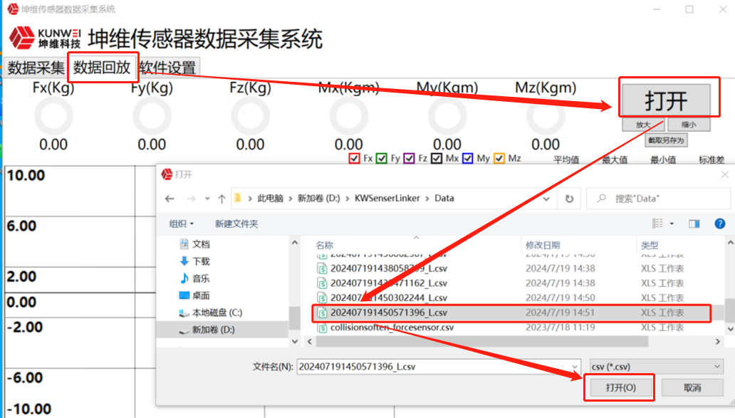Image resolution: width=735 pixels, height=418 pixels.
Task: Click the 取消 cancel button
Action: pyautogui.click(x=692, y=388)
